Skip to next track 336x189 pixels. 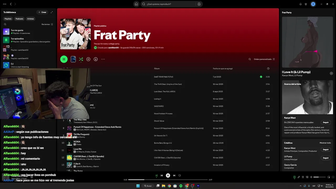point(174,175)
